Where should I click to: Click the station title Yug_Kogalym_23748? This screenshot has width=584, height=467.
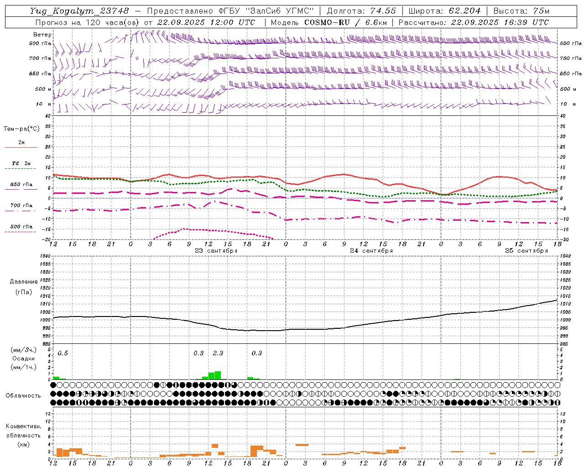tap(79, 11)
